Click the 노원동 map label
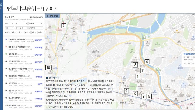The image size is (195, 110). pos(98,56)
